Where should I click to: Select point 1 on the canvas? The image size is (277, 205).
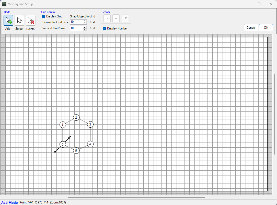[x=63, y=125]
